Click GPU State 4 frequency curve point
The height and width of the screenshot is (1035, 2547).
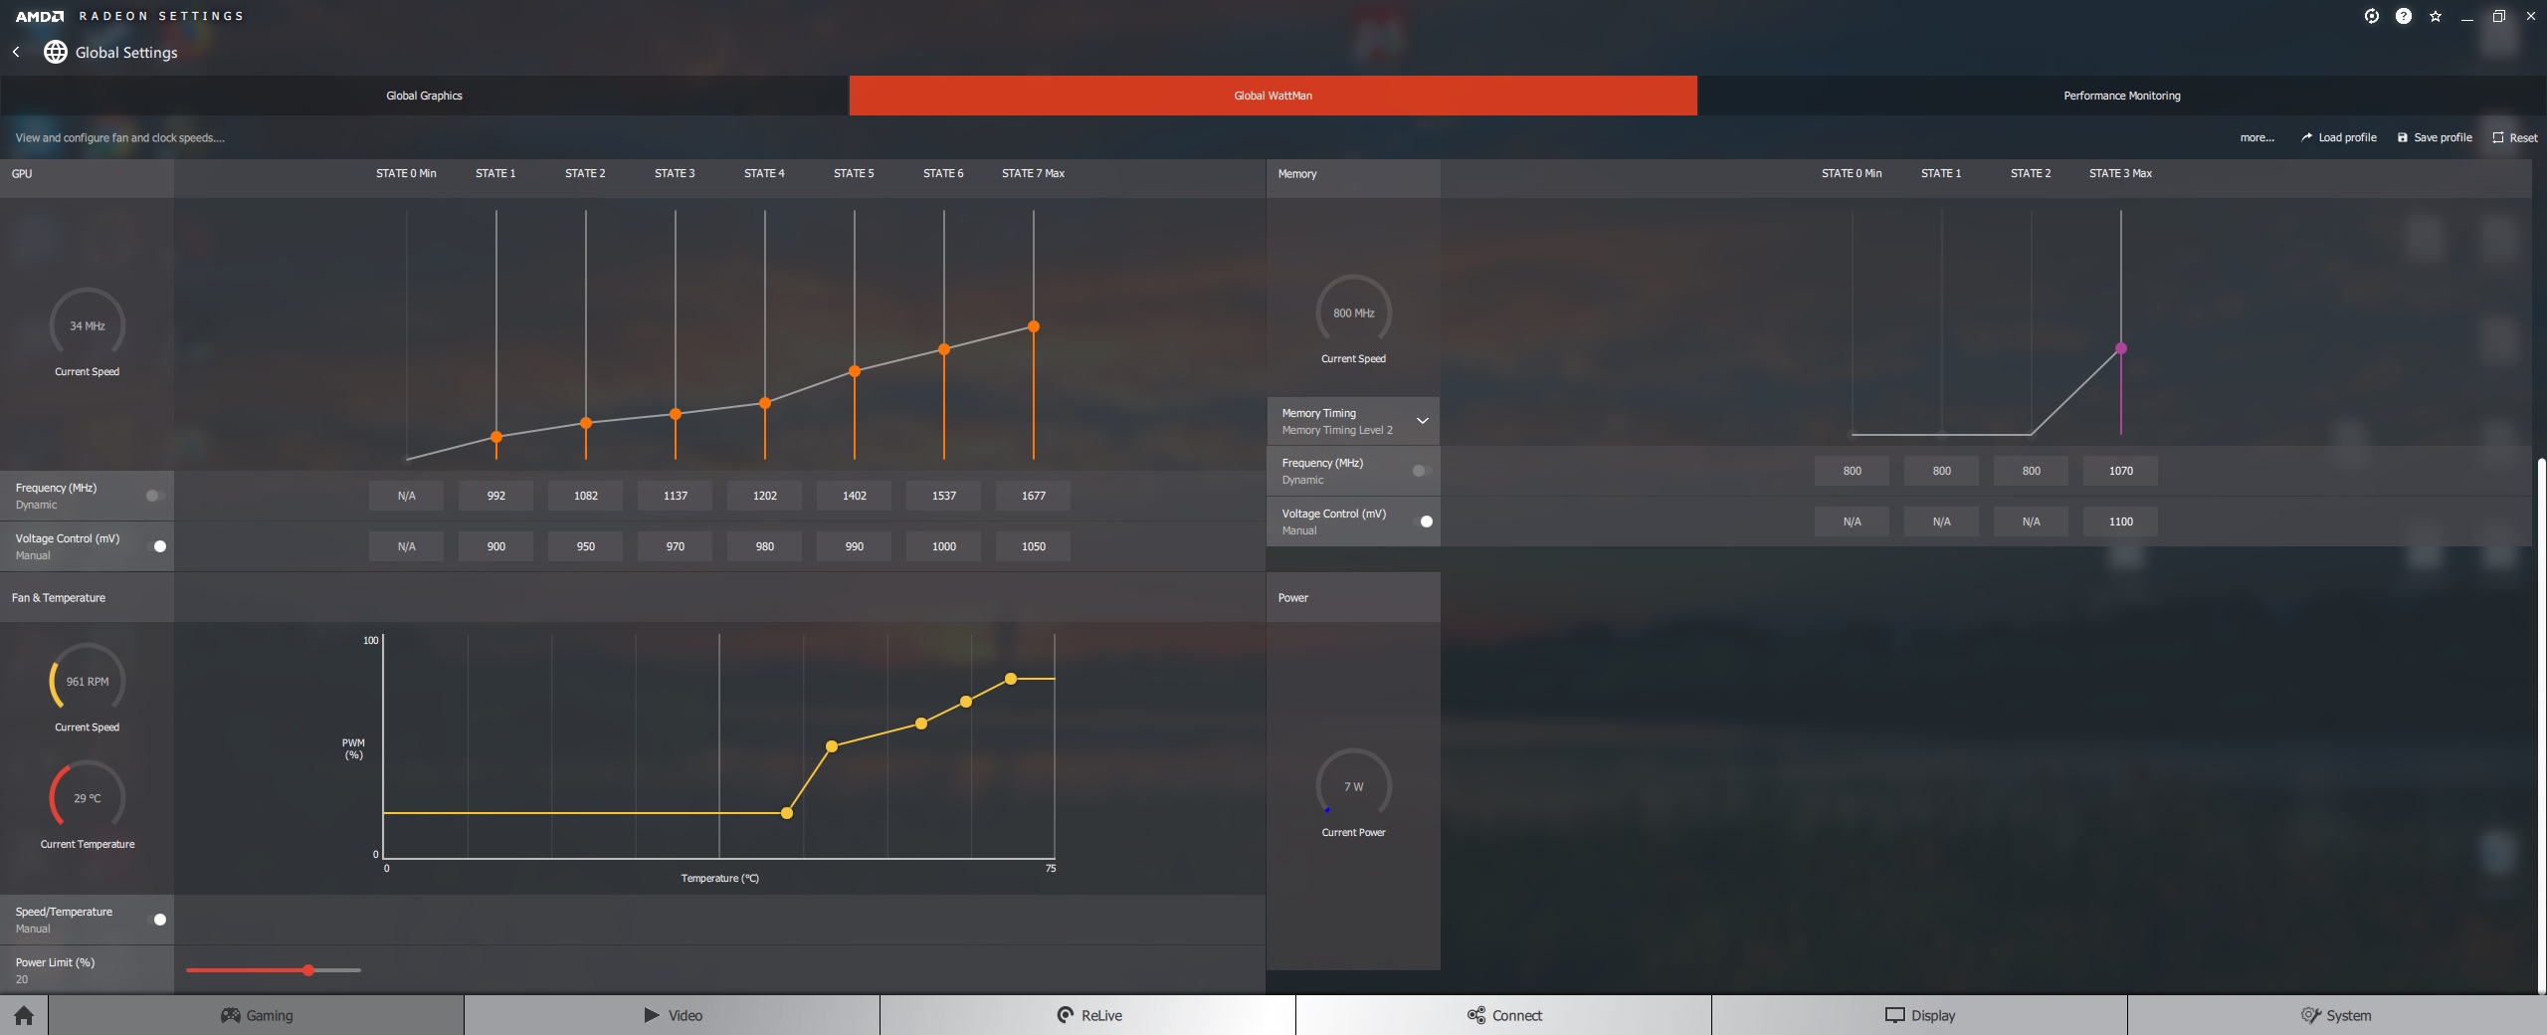(x=765, y=403)
